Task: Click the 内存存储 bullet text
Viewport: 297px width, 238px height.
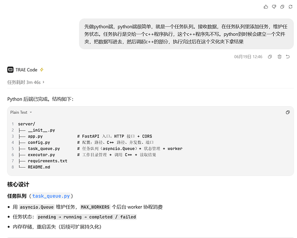Action: coord(57,227)
